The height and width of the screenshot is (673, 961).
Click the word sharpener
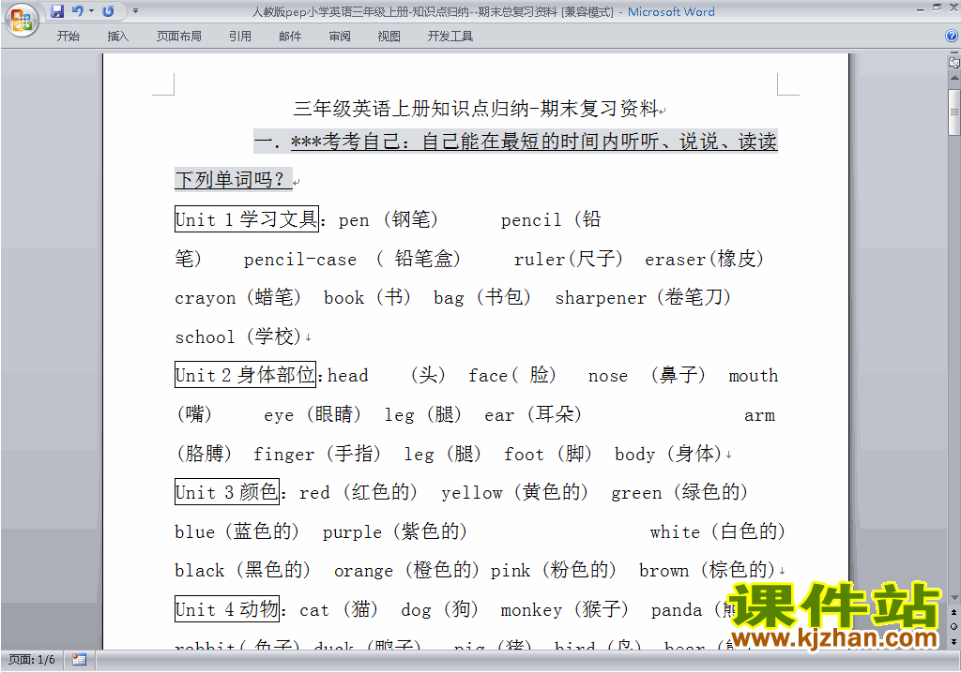click(601, 298)
